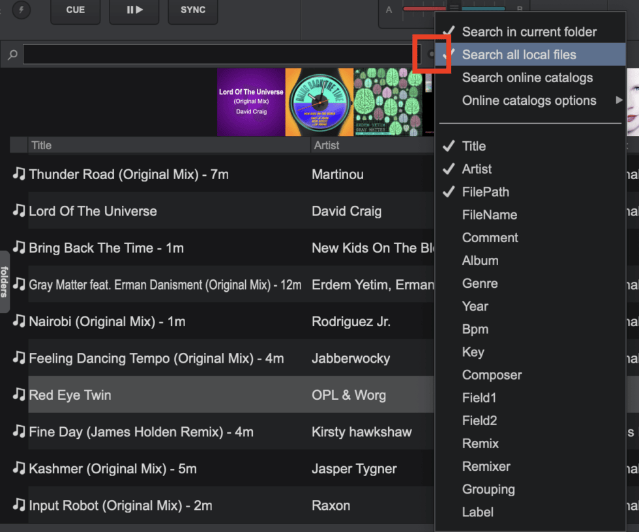Click the magnifying glass search icon

[x=12, y=55]
